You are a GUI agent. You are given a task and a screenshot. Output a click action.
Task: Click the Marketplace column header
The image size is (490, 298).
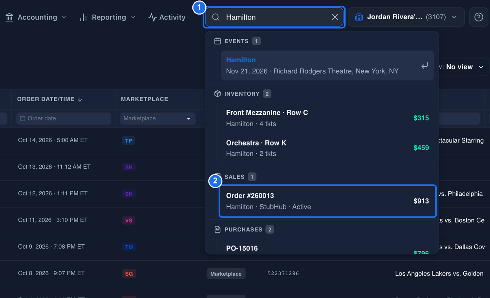(144, 99)
